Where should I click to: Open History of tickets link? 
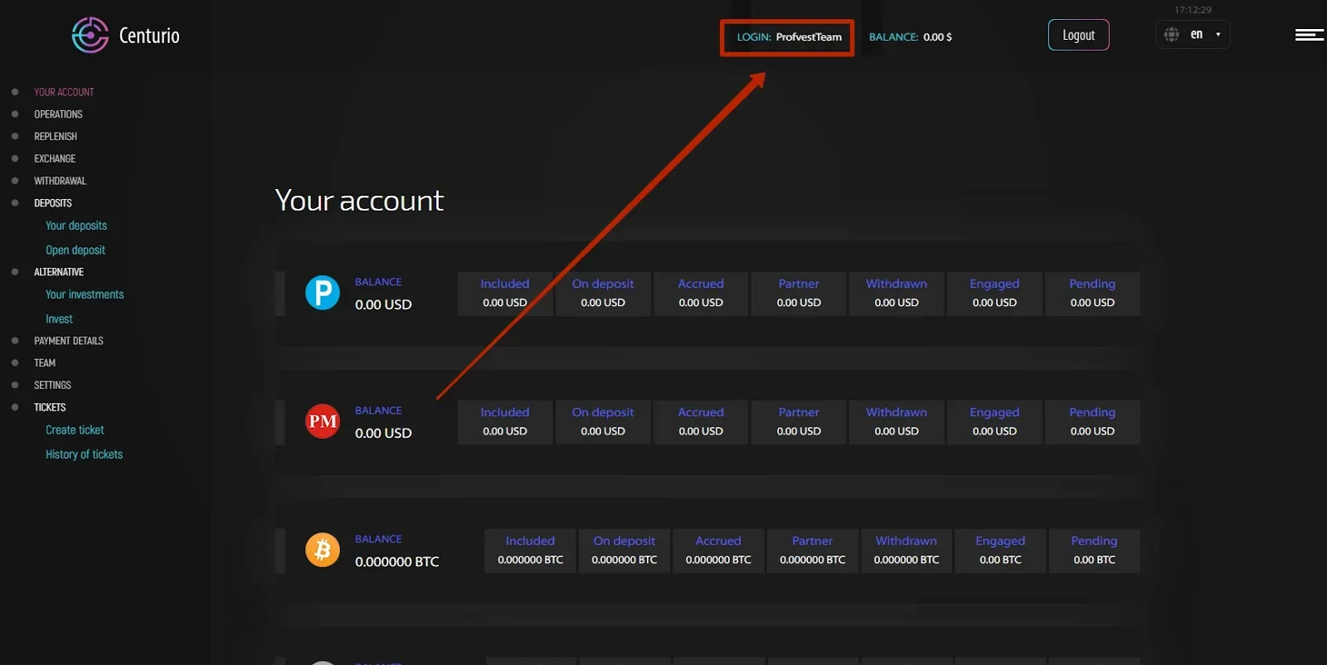[x=84, y=454]
